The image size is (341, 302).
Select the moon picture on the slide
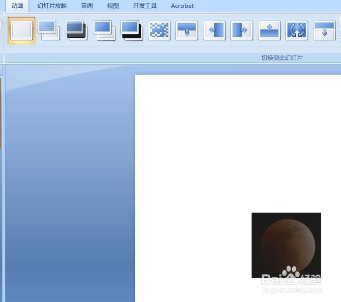pyautogui.click(x=286, y=245)
